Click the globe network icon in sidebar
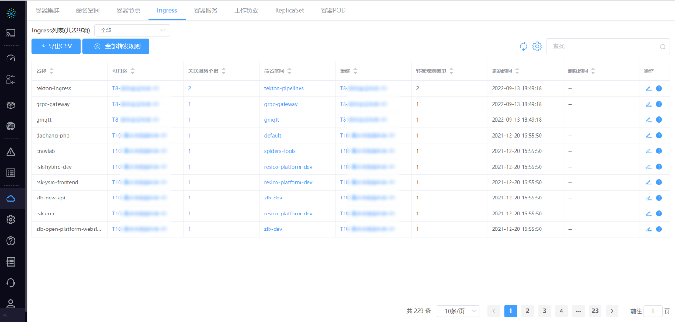675x322 pixels. click(11, 126)
